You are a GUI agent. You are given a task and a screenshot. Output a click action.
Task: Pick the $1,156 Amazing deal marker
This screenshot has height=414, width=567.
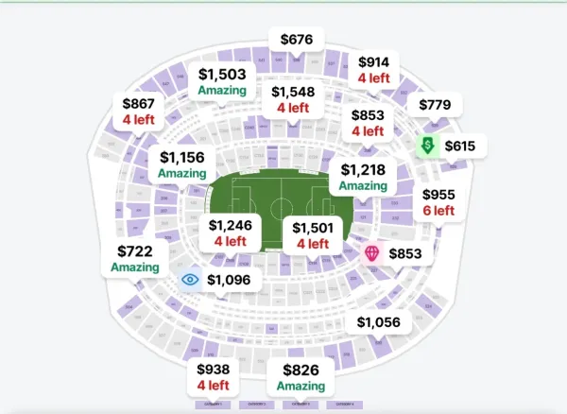coord(182,164)
